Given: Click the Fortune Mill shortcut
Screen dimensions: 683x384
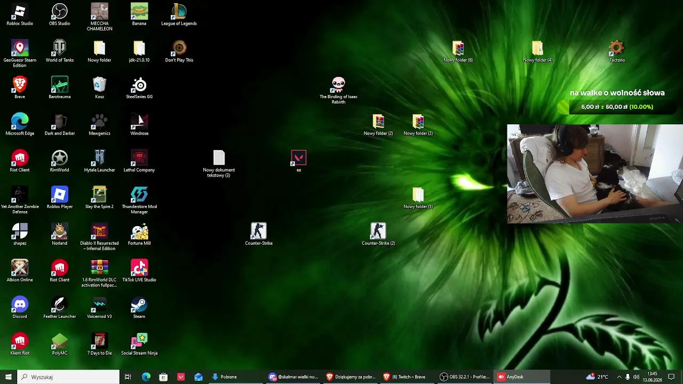Looking at the screenshot, I should (139, 235).
